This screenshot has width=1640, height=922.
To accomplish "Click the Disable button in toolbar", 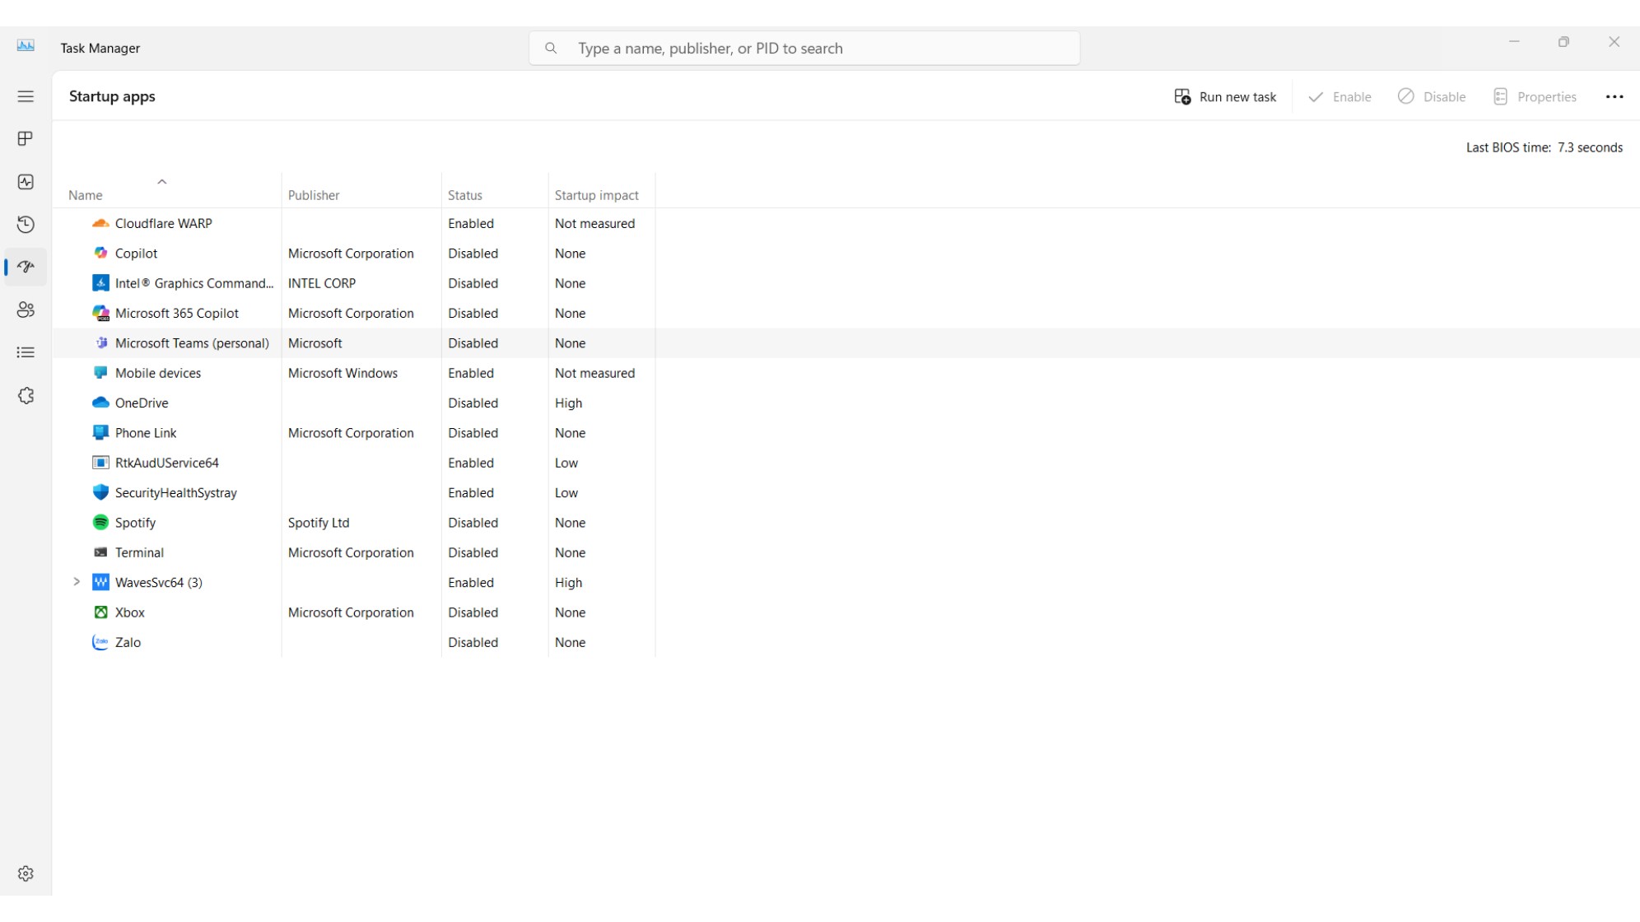I will [1432, 97].
